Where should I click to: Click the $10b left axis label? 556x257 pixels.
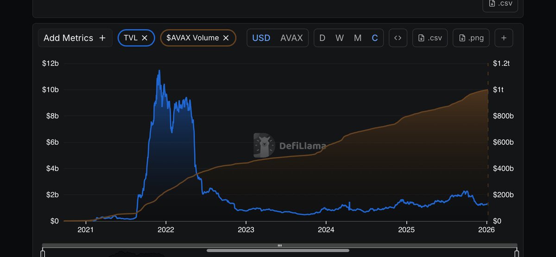(51, 90)
